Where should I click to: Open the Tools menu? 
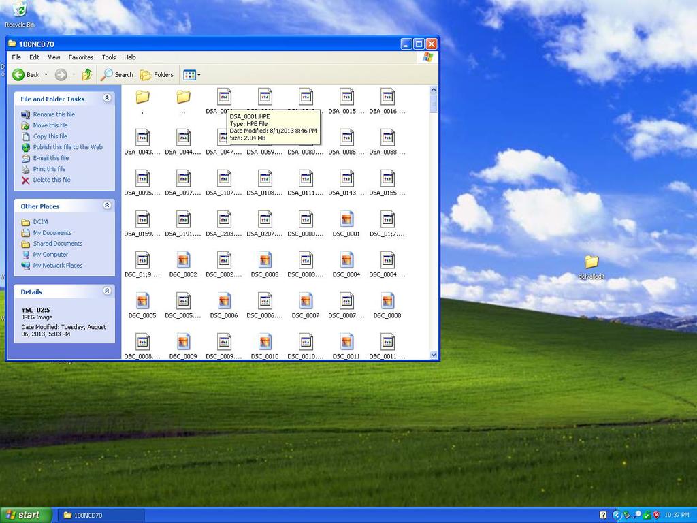point(108,57)
